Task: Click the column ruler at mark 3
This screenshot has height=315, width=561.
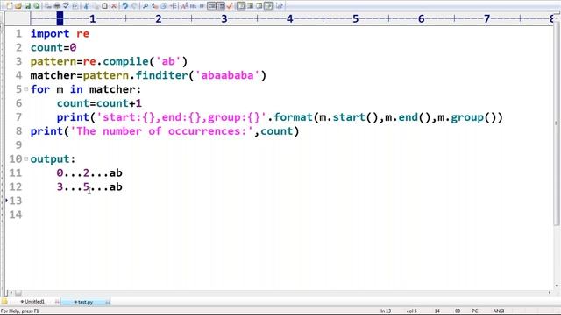Action: (224, 18)
